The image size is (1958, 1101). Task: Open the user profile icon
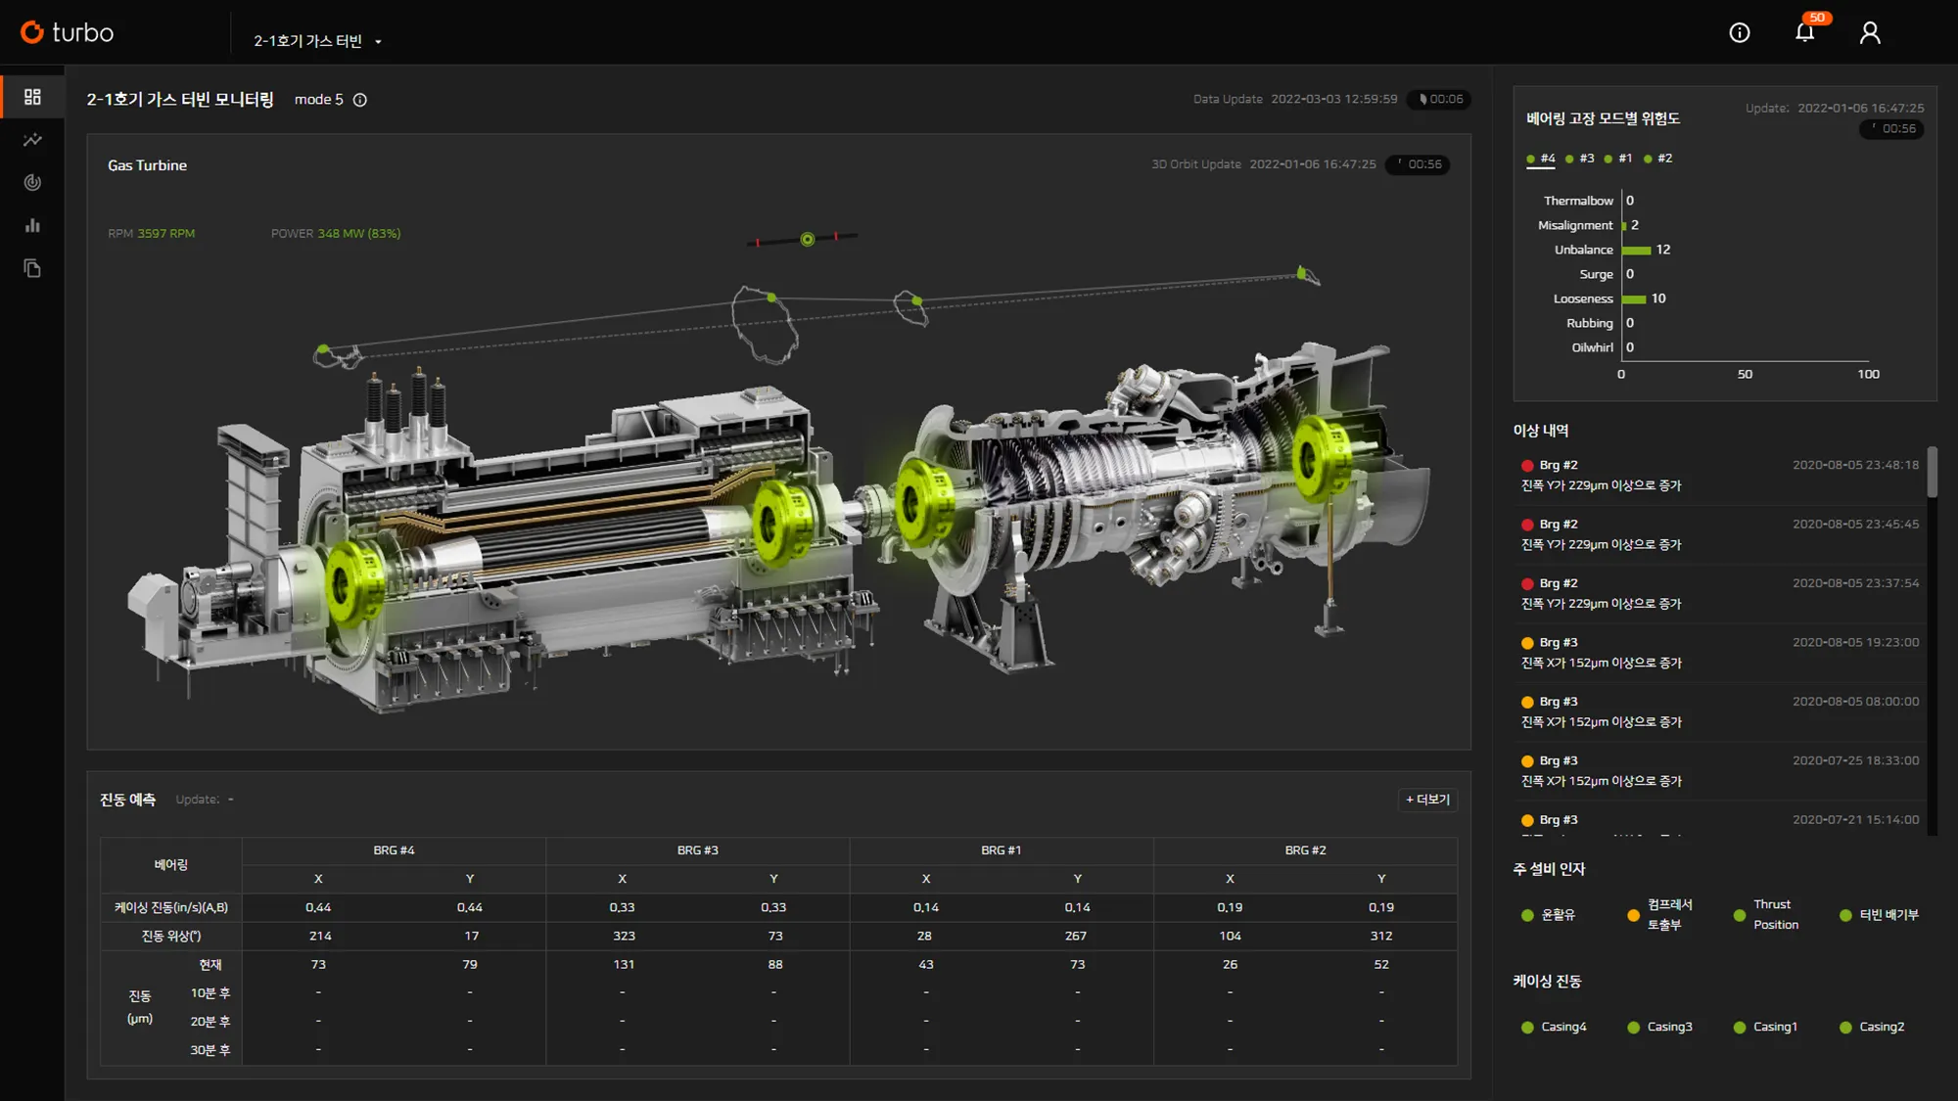pos(1870,33)
